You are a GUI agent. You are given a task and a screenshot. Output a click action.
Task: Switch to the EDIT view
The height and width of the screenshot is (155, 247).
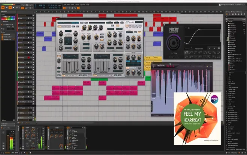pyautogui.click(x=16, y=153)
